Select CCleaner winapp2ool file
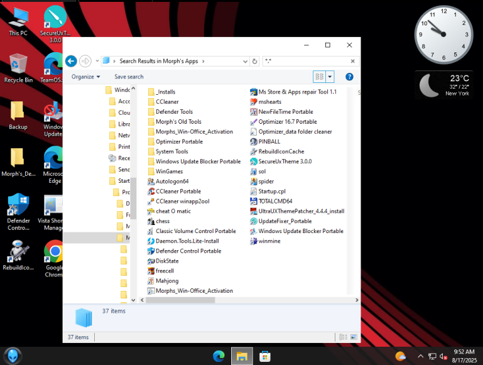 tap(178, 201)
